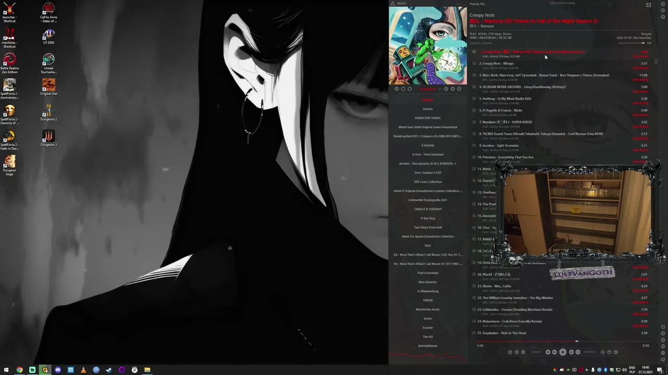The image size is (668, 375).
Task: Uncheck track 3 Bart Simpson's Theme checkbox
Action: (474, 75)
